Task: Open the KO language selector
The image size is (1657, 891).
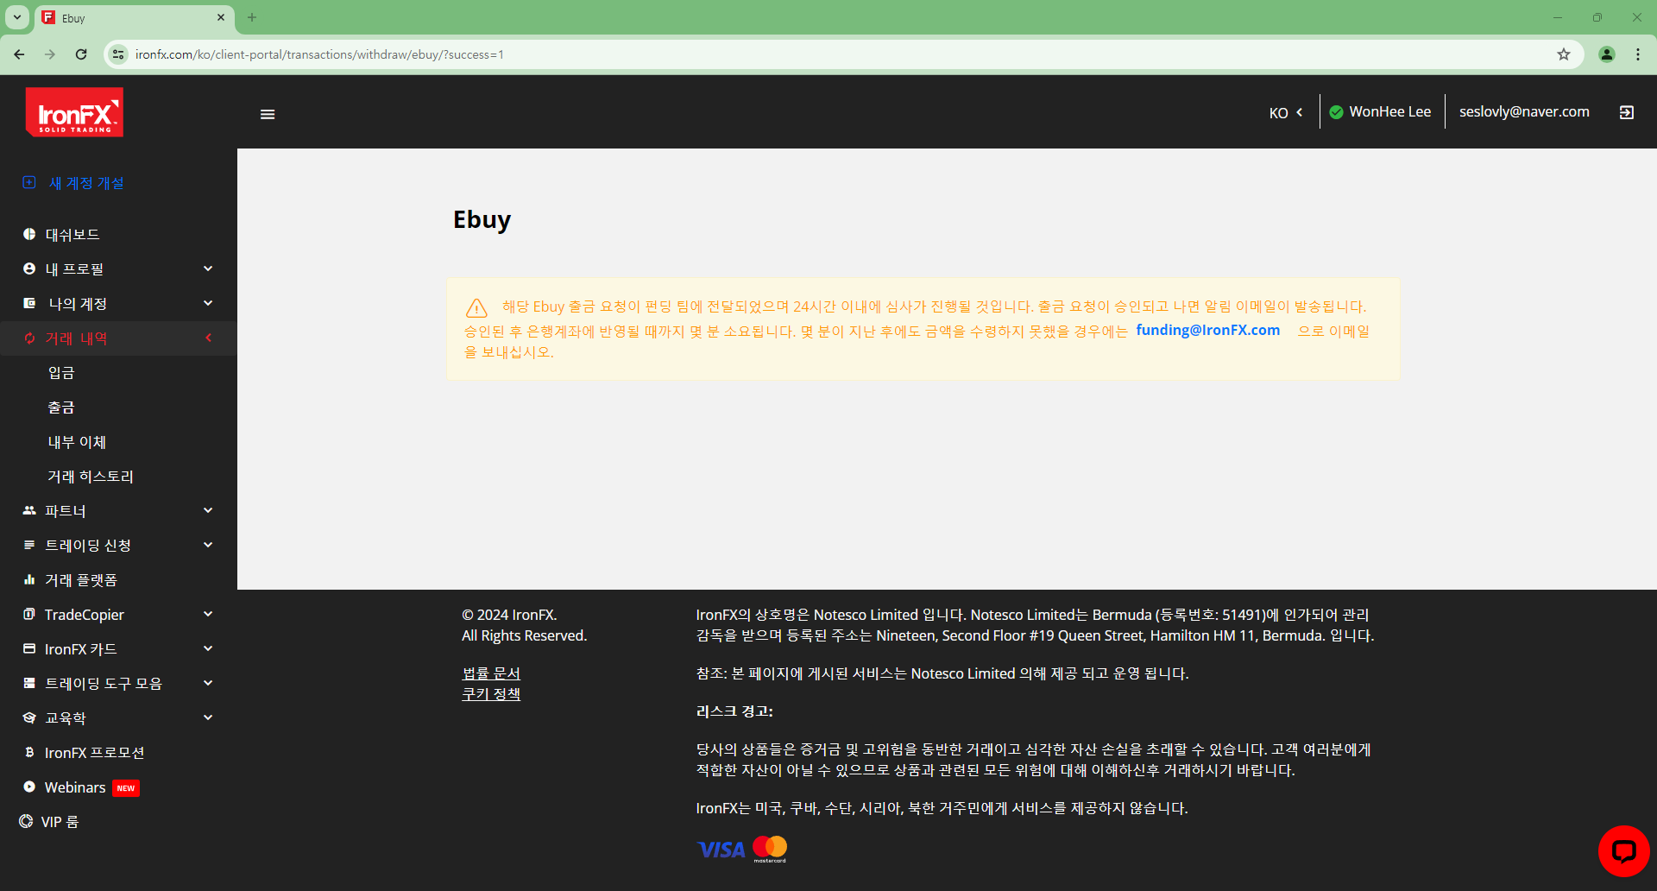Action: coord(1283,111)
